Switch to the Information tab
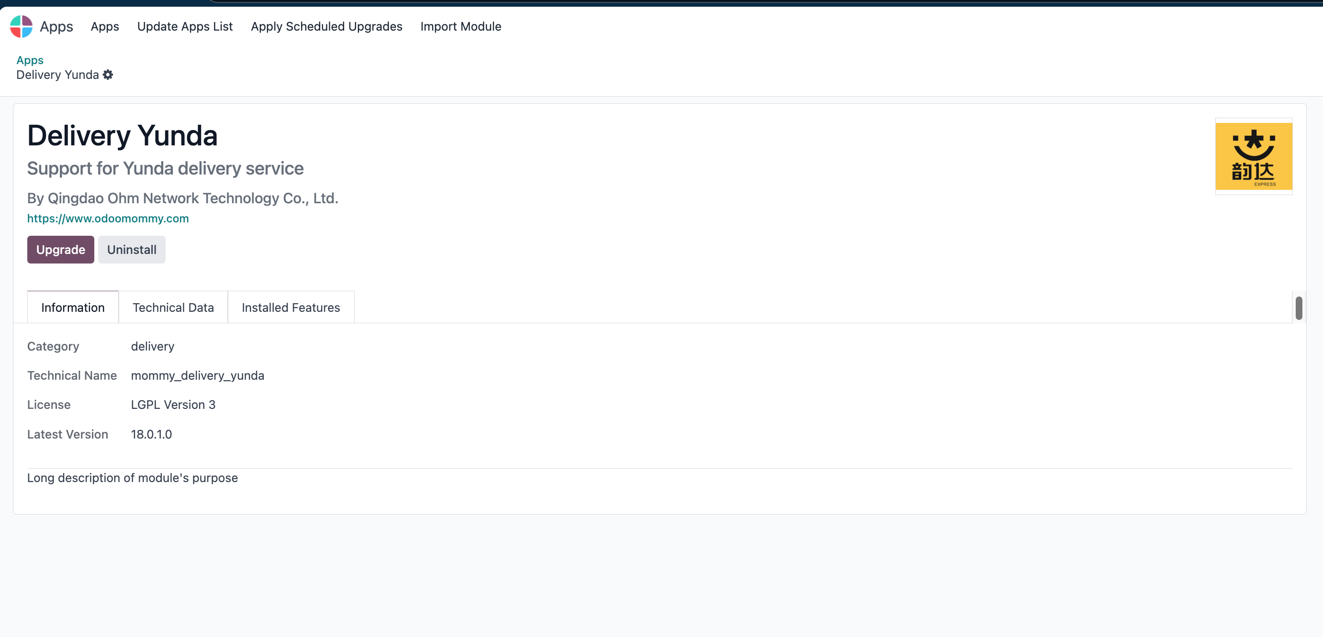Viewport: 1323px width, 637px height. pos(73,308)
